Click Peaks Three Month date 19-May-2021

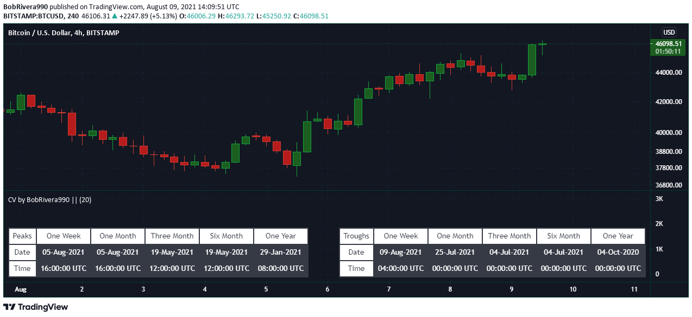point(172,252)
